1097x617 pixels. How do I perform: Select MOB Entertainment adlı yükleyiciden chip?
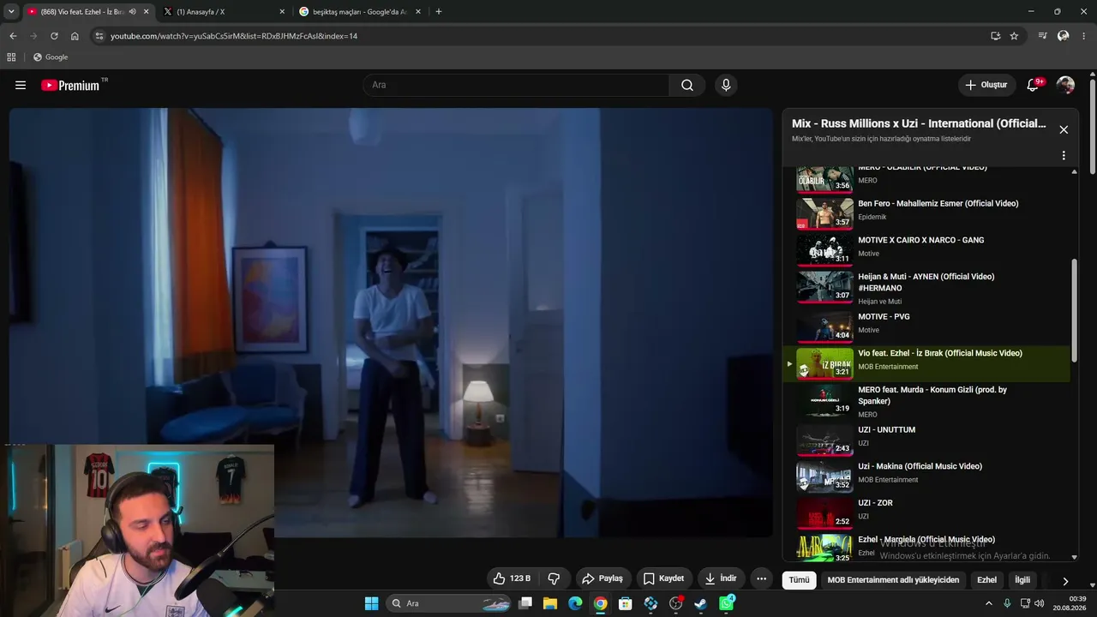click(893, 580)
